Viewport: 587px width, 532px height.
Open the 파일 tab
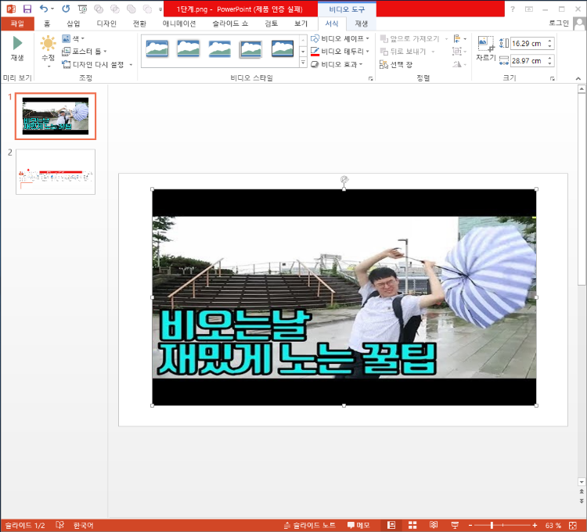[x=17, y=23]
